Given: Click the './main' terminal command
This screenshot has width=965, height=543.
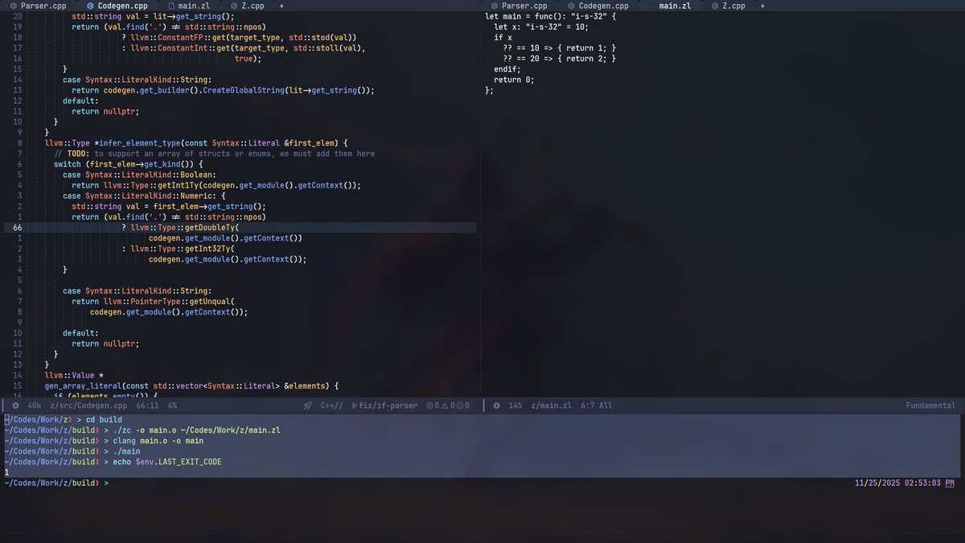Looking at the screenshot, I should click(126, 451).
